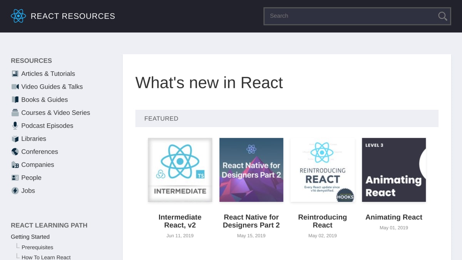This screenshot has height=260, width=462.
Task: Click the Companies building icon
Action: pos(15,165)
